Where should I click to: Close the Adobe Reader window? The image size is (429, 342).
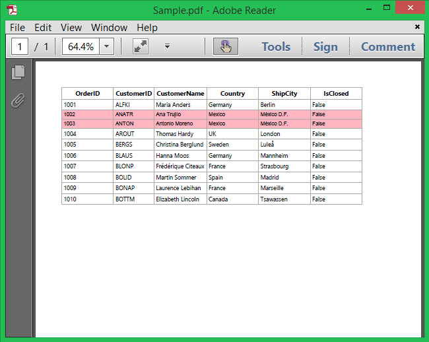coord(410,8)
